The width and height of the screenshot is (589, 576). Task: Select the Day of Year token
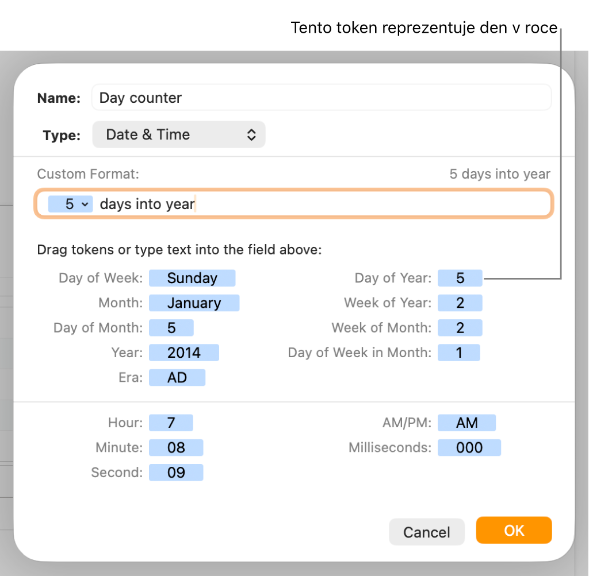[460, 279]
